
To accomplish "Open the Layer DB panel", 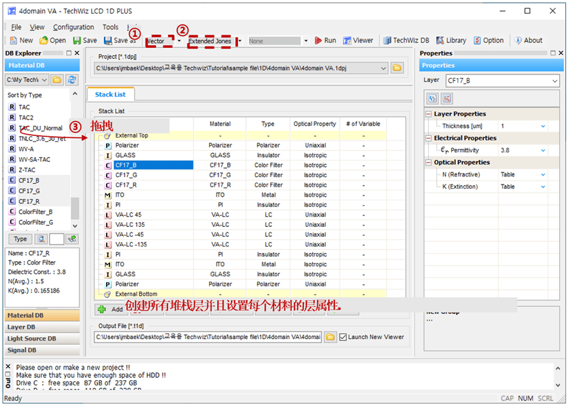I will pos(41,327).
